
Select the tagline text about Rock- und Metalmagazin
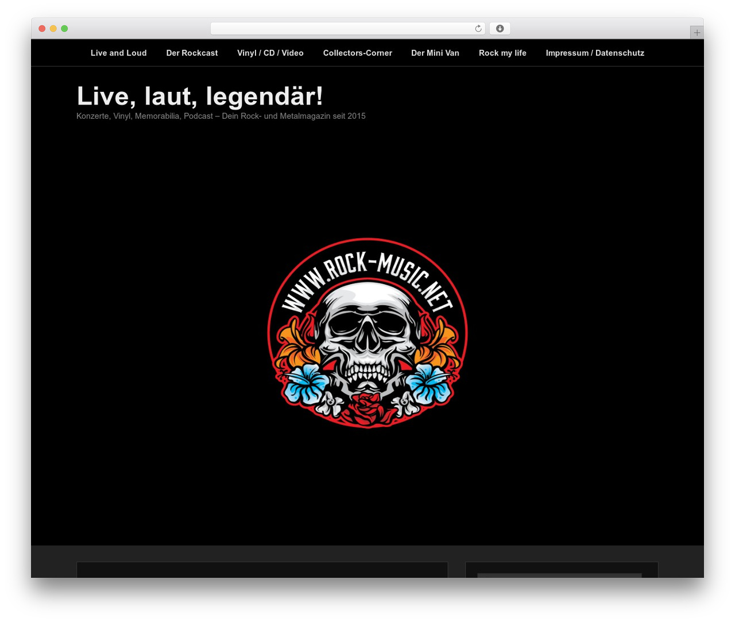221,116
